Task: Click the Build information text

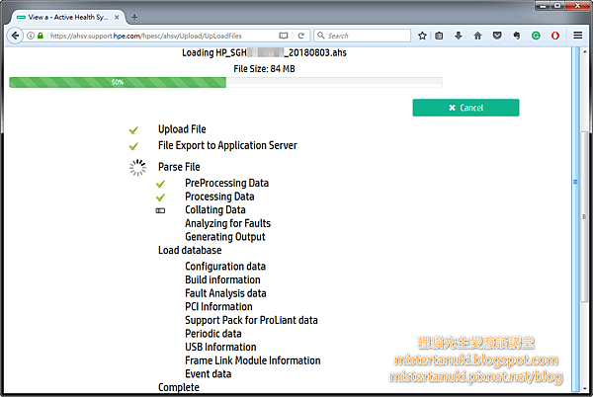Action: click(x=222, y=279)
